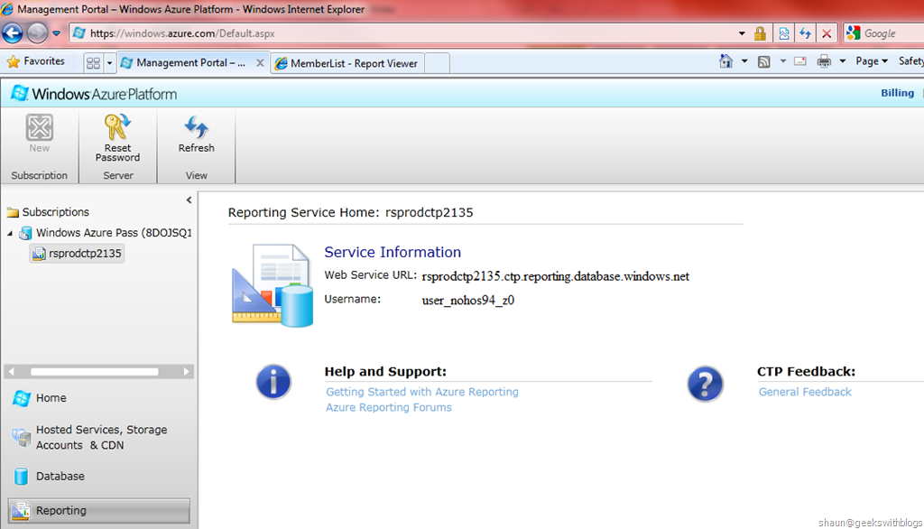
Task: Open the Billing link
Action: tap(897, 93)
